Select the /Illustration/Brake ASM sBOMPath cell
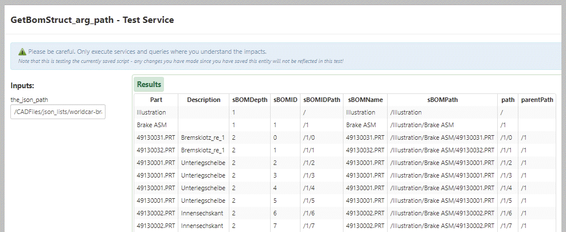Viewport: 566px width, 232px height. tap(421, 125)
